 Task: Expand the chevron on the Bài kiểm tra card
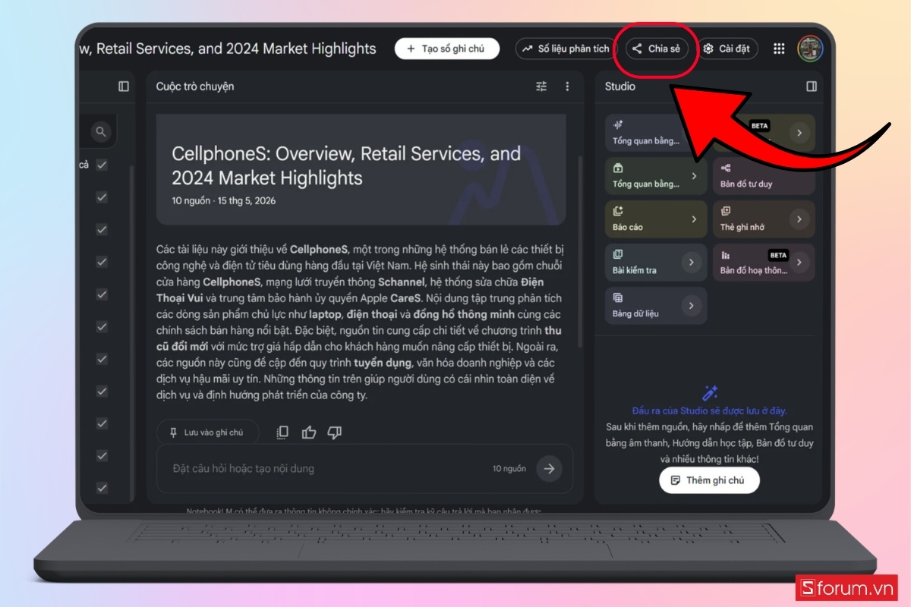[x=691, y=263]
